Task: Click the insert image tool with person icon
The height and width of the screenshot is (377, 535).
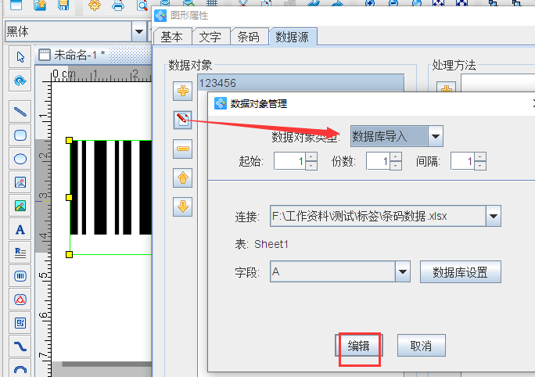Action: tap(20, 182)
